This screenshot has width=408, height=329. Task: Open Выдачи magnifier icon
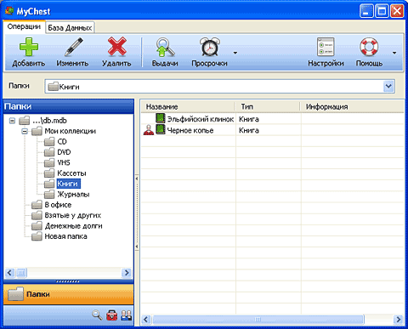click(165, 47)
